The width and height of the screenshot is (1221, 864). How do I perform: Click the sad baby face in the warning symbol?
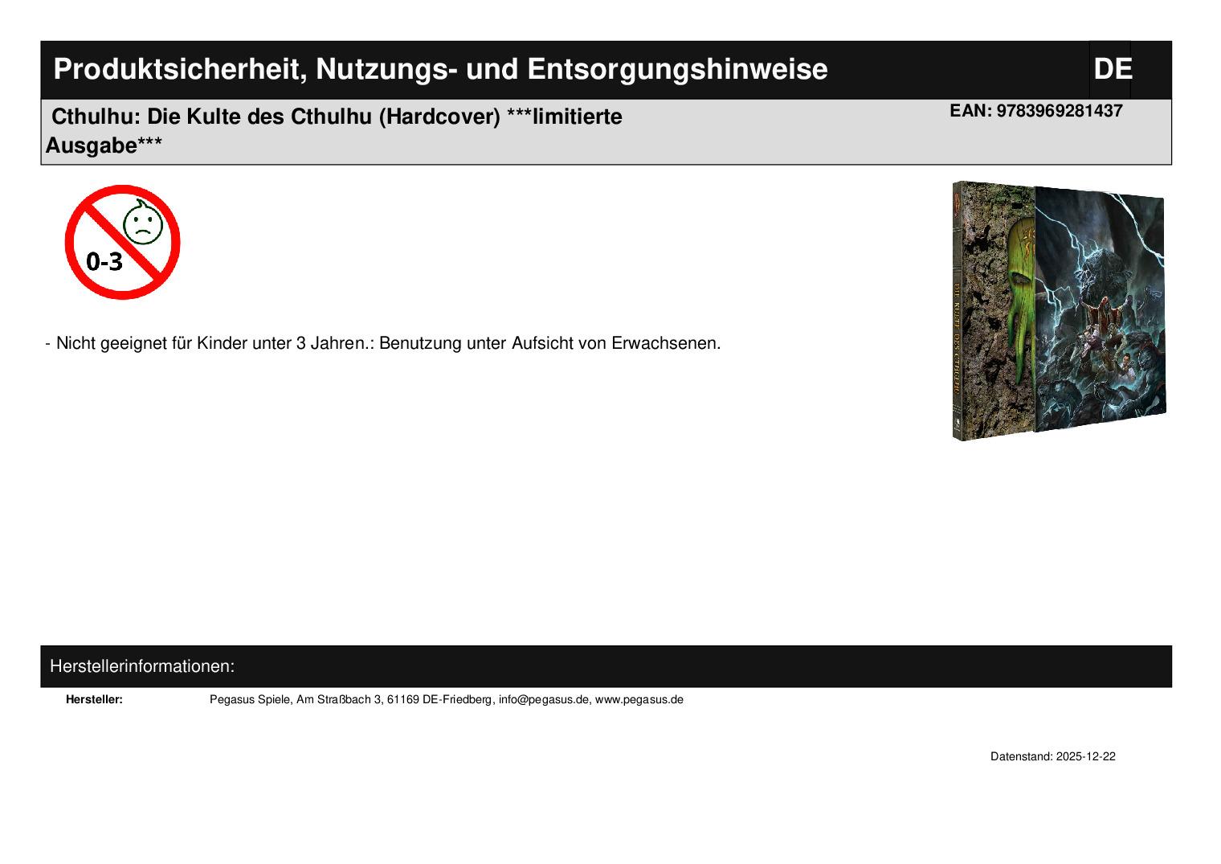click(143, 224)
